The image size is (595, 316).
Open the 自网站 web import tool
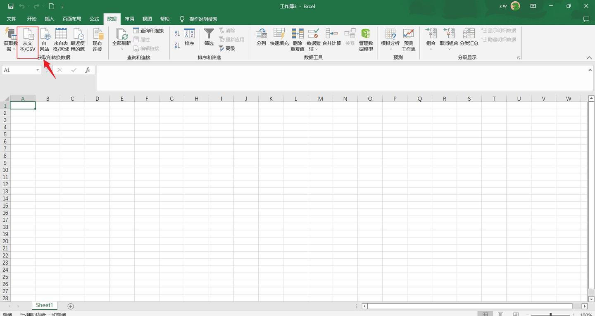pos(44,39)
